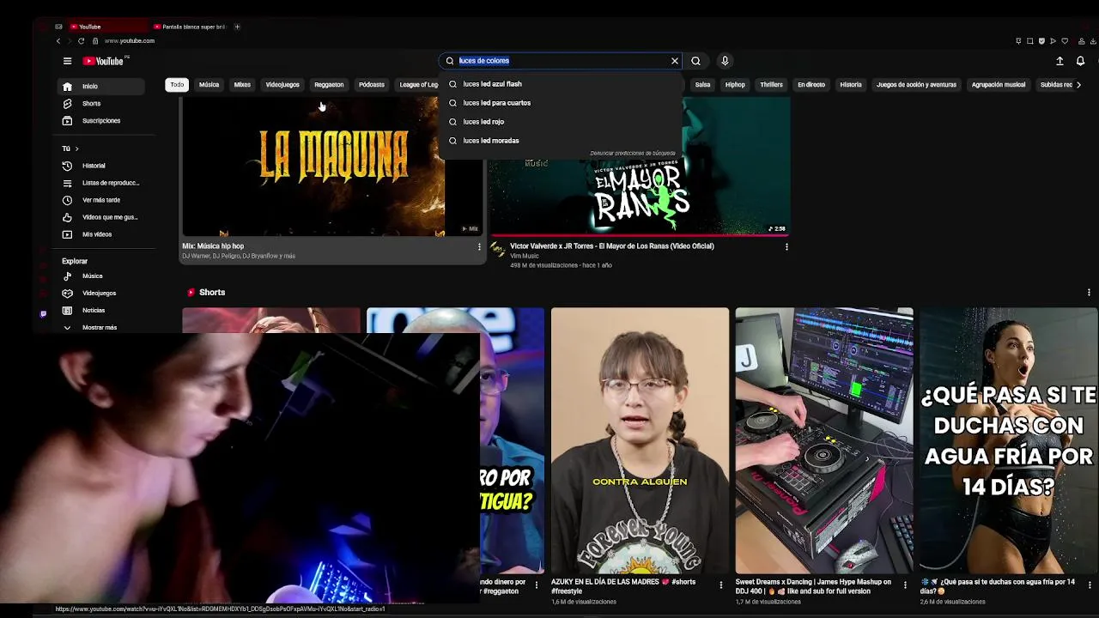The height and width of the screenshot is (618, 1099).
Task: Open options for AZUKY short
Action: tap(721, 585)
